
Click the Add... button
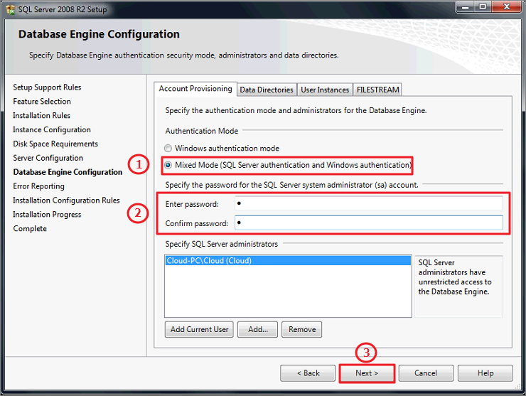[257, 329]
